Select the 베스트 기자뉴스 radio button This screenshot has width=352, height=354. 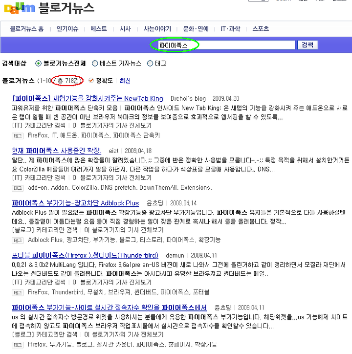(95, 64)
